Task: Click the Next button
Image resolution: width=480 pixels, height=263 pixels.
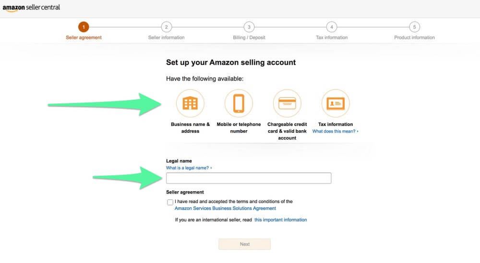Action: tap(245, 244)
